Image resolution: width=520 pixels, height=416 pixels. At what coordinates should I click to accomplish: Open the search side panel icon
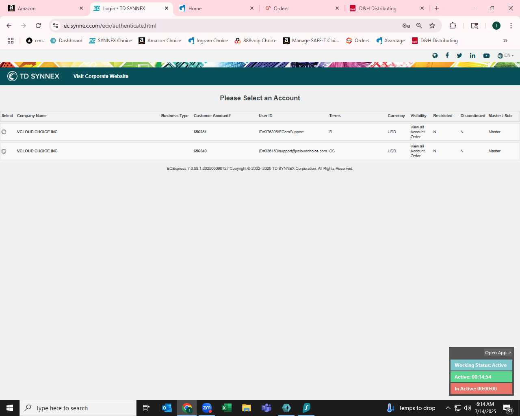tap(474, 26)
